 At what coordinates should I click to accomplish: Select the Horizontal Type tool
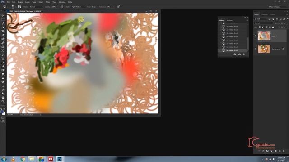click(x=3, y=86)
